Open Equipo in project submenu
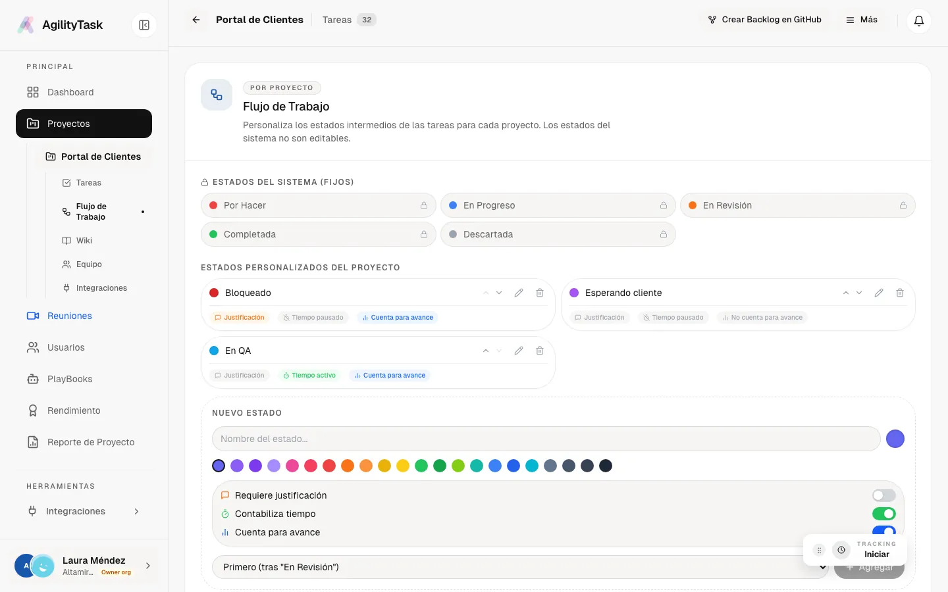 pos(103,264)
